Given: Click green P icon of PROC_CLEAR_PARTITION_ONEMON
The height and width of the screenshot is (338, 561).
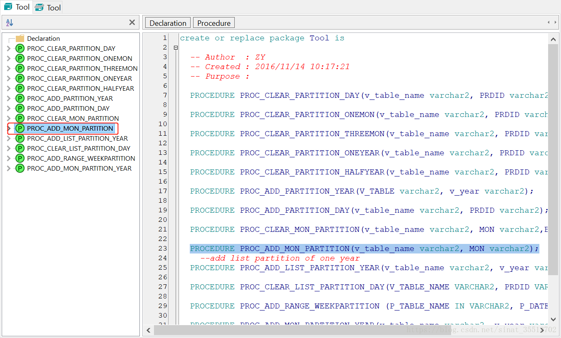Looking at the screenshot, I should click(20, 58).
